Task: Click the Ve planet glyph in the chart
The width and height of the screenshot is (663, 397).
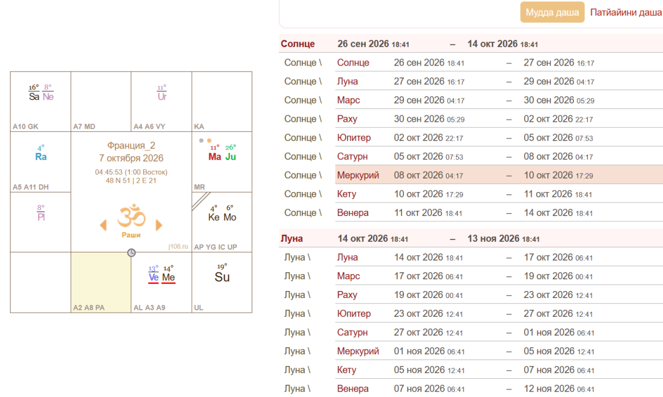Action: (154, 278)
